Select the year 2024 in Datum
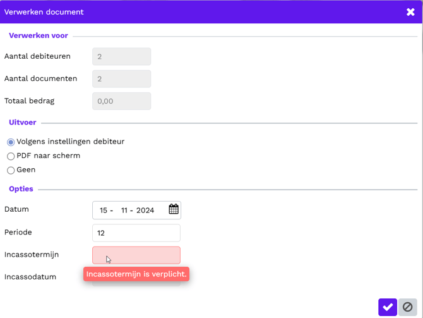Image resolution: width=423 pixels, height=318 pixels. coord(145,211)
